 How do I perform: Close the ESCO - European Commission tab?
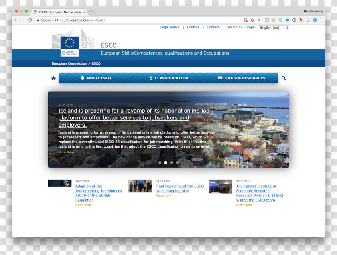click(84, 12)
